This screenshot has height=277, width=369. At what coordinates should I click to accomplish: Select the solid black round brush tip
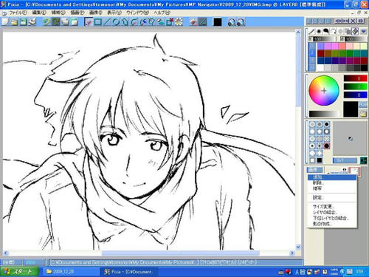pos(326,146)
